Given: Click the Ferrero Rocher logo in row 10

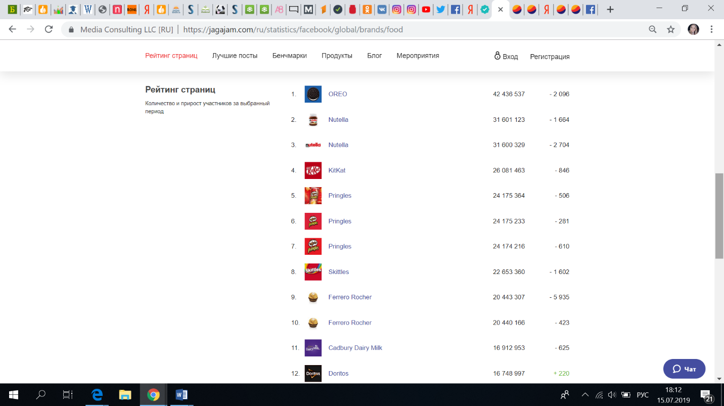Looking at the screenshot, I should (x=313, y=323).
